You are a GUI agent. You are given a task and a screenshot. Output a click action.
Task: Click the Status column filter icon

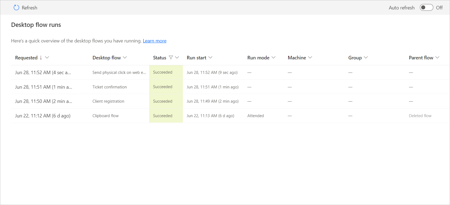point(171,57)
